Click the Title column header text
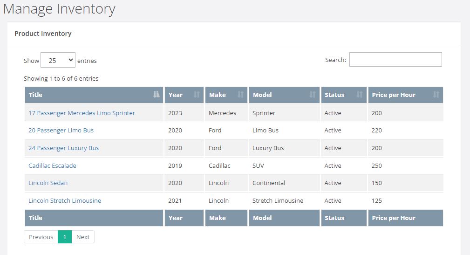This screenshot has height=255, width=470. point(35,95)
